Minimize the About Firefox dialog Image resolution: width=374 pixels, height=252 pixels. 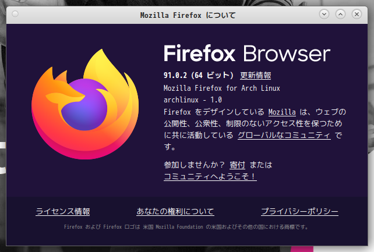click(324, 15)
